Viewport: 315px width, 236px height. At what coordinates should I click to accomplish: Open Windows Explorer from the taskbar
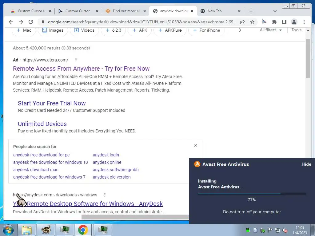click(x=27, y=230)
